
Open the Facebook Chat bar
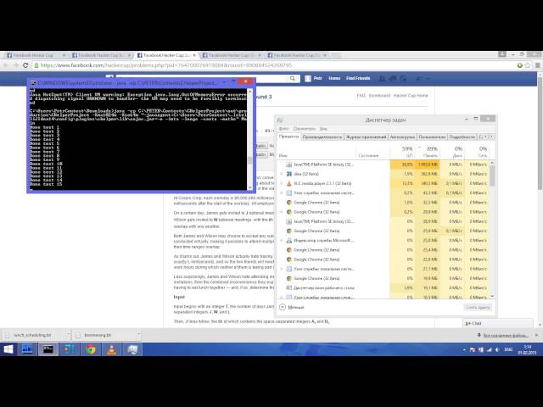(498, 323)
